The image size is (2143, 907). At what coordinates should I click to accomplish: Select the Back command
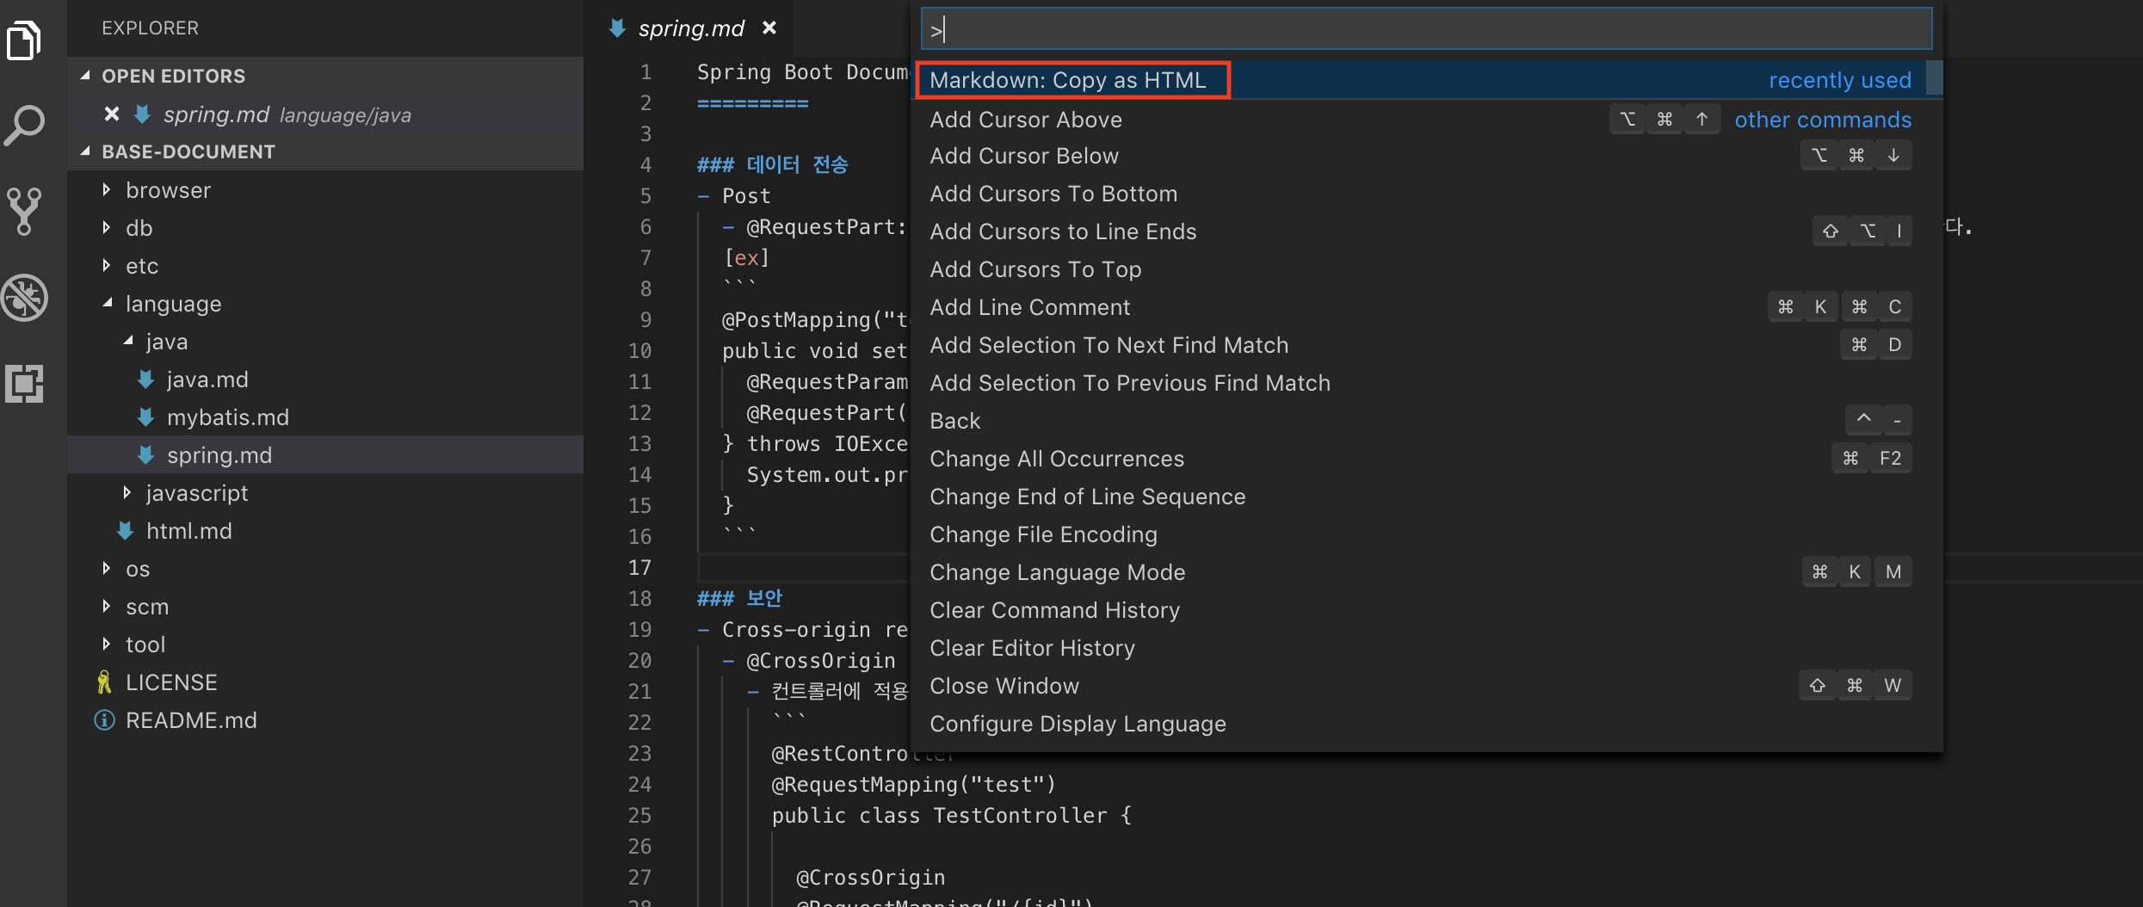(x=1426, y=421)
